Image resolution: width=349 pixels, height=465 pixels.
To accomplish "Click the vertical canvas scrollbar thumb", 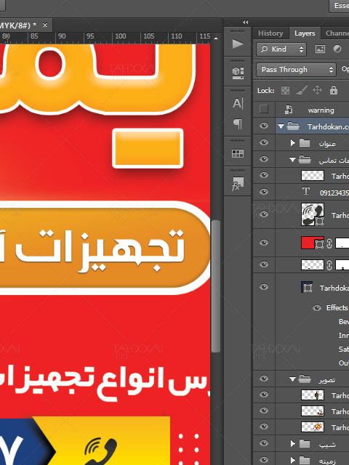I will pos(216,286).
